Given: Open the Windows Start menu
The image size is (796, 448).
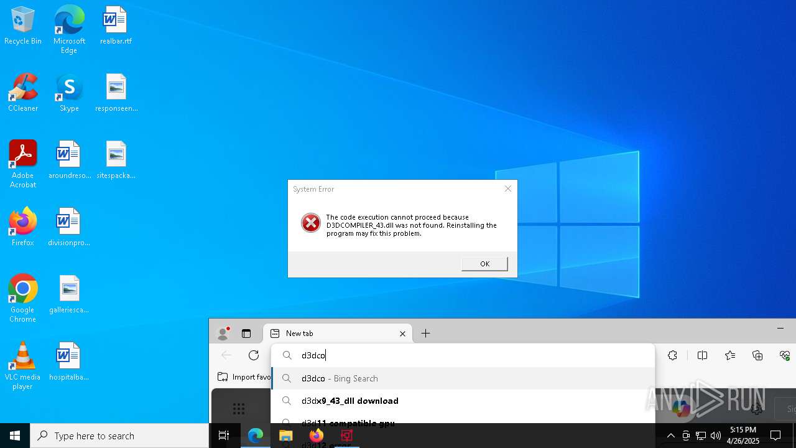Looking at the screenshot, I should pyautogui.click(x=15, y=436).
